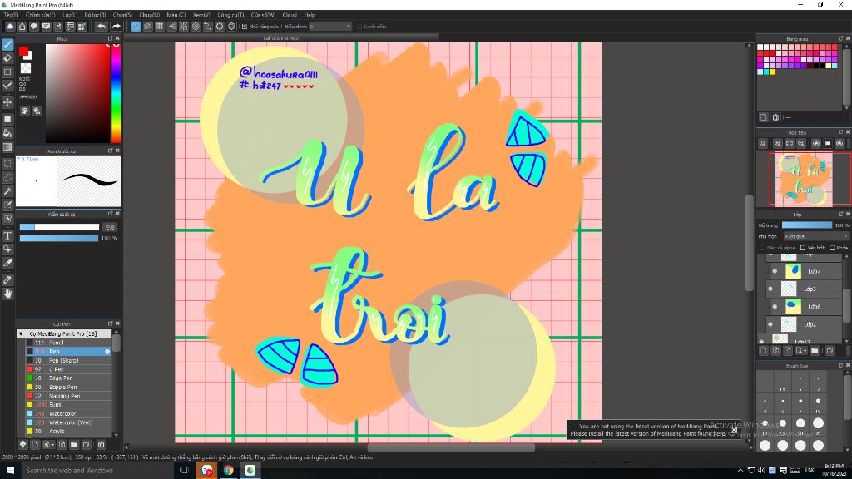Select the G Pen brush
Viewport: 852px width, 479px height.
coord(68,368)
